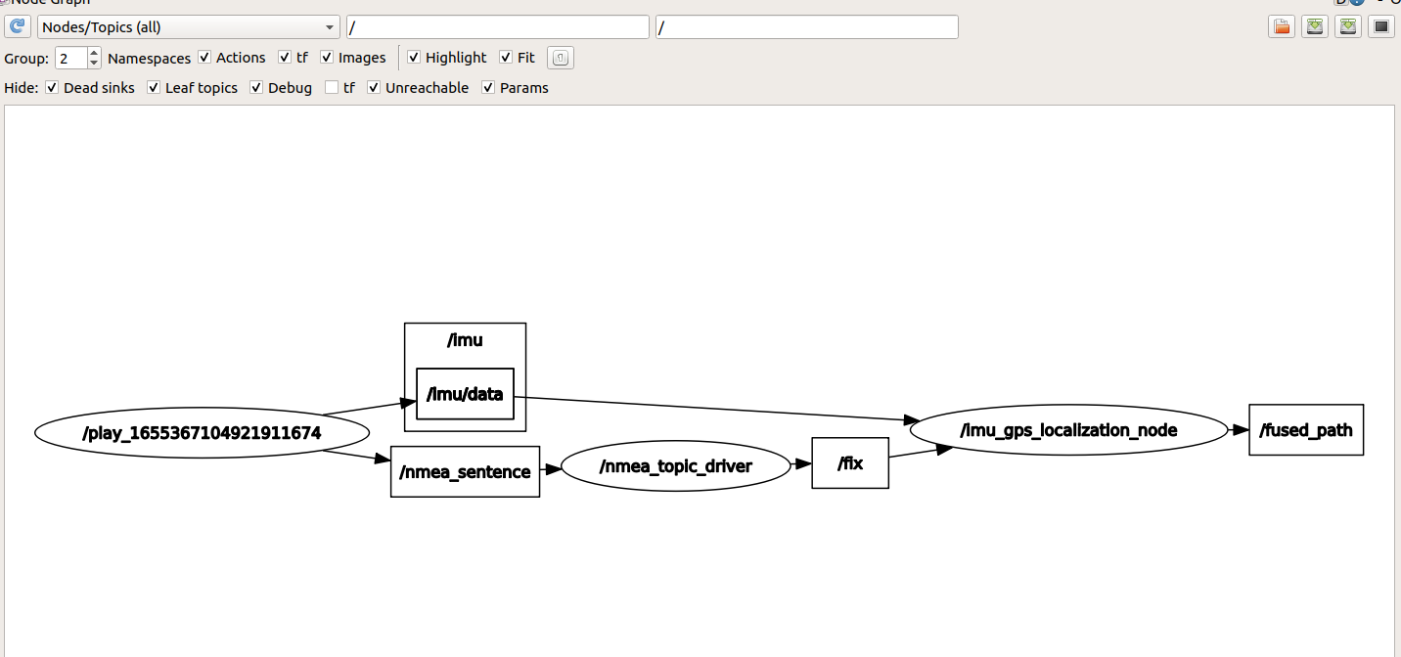The height and width of the screenshot is (657, 1401).
Task: Disable the Highlight option
Action: click(x=414, y=58)
